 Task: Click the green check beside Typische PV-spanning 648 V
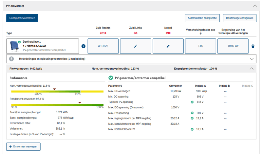click(192, 102)
